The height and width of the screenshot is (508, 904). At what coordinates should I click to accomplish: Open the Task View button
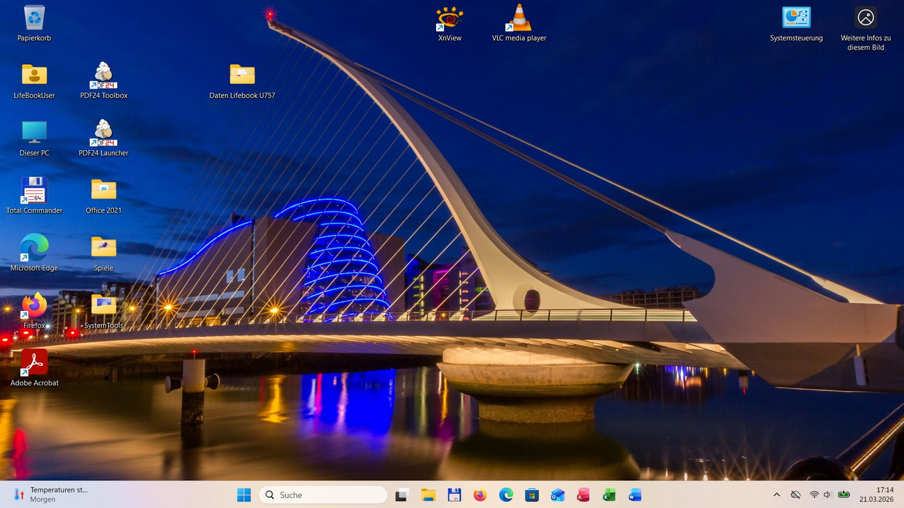402,495
